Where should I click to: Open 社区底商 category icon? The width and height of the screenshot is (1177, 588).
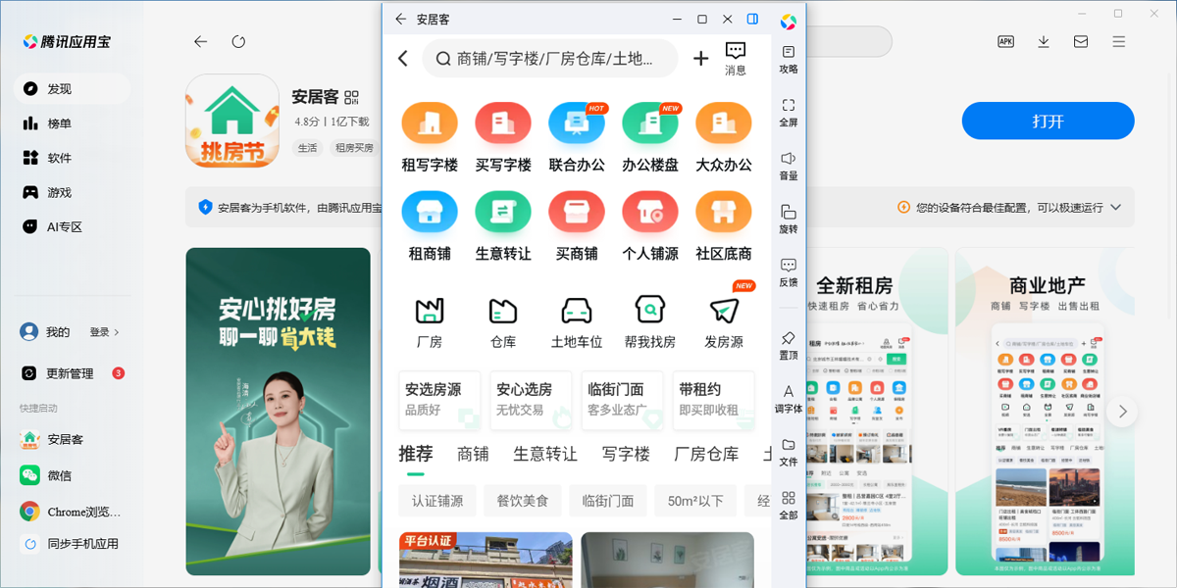[724, 213]
